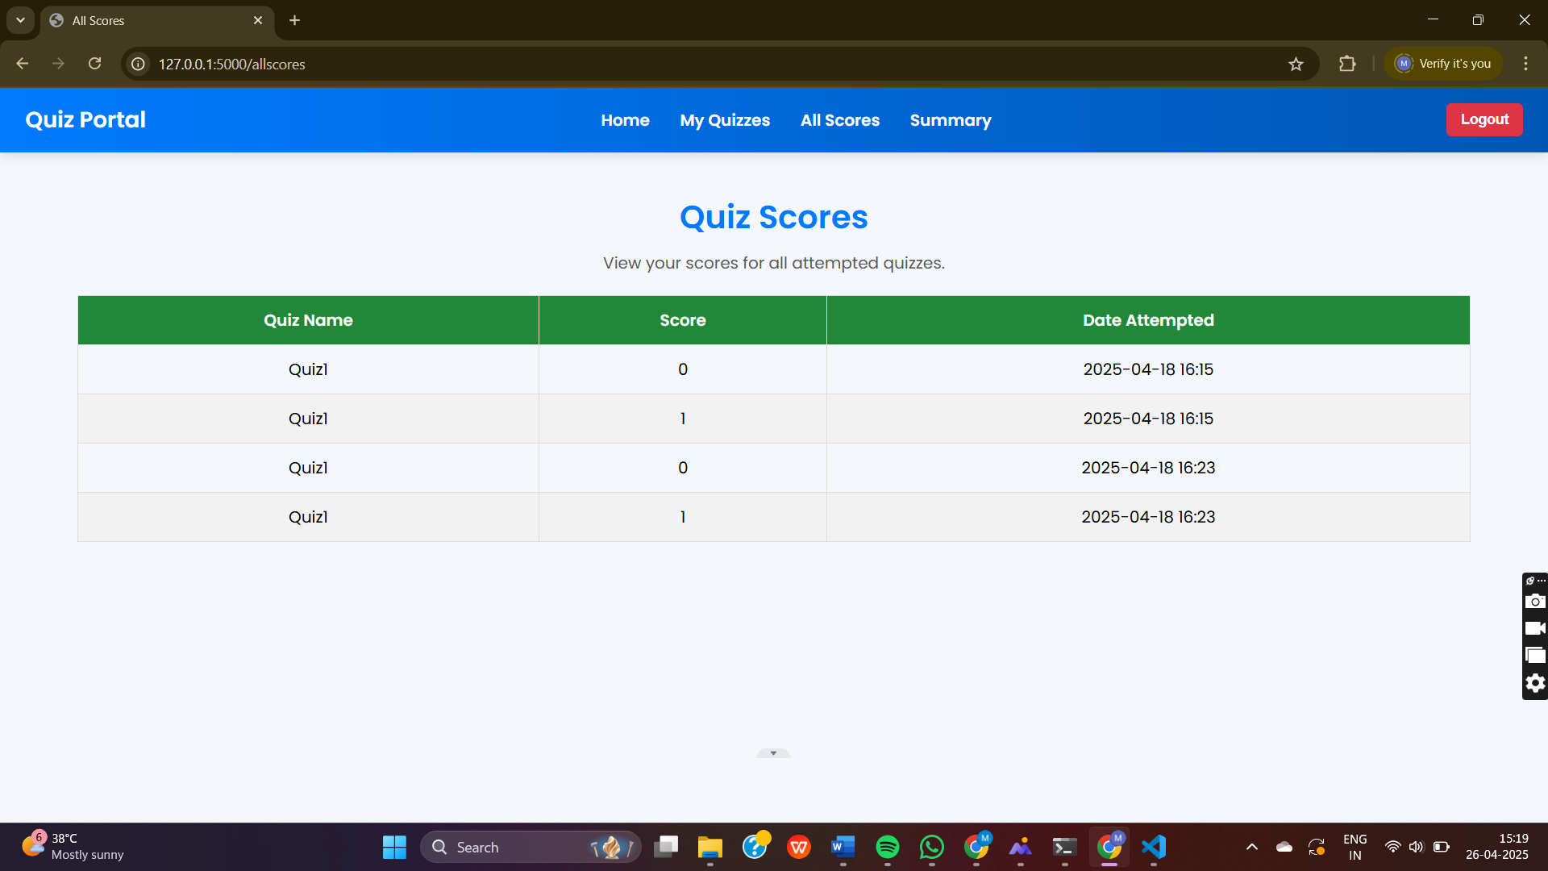This screenshot has height=871, width=1548.
Task: Bookmark this page with star icon
Action: point(1296,64)
